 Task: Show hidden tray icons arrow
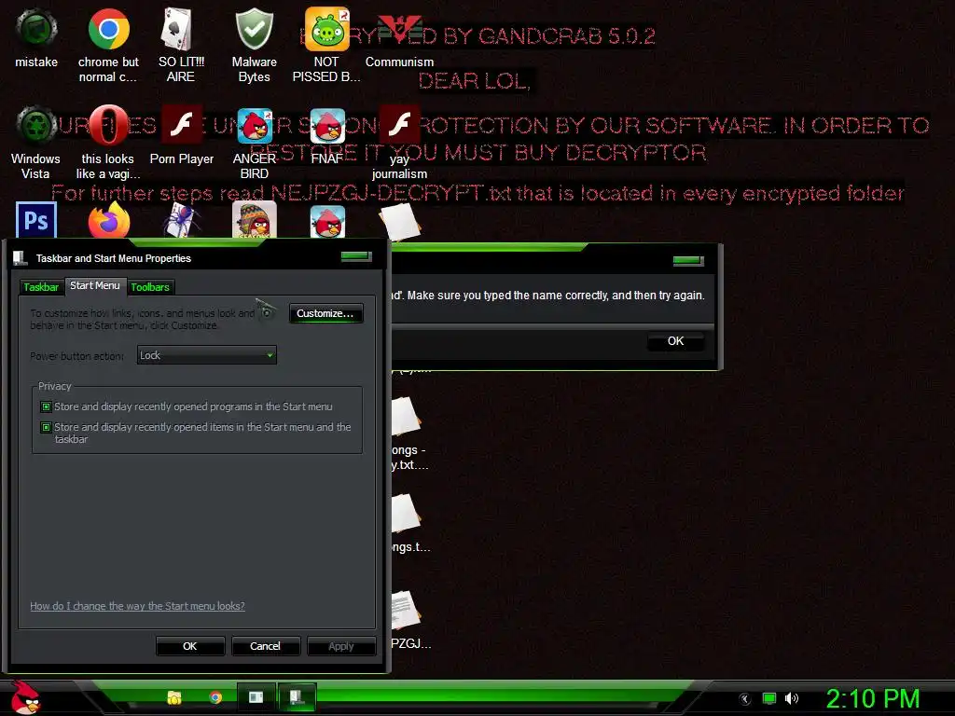745,699
